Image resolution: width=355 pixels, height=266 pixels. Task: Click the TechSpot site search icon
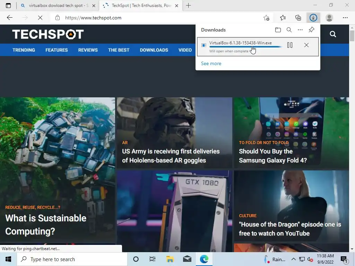click(333, 34)
